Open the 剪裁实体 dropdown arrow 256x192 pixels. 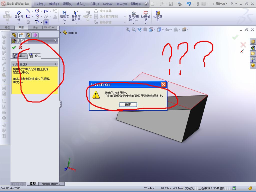65,23
